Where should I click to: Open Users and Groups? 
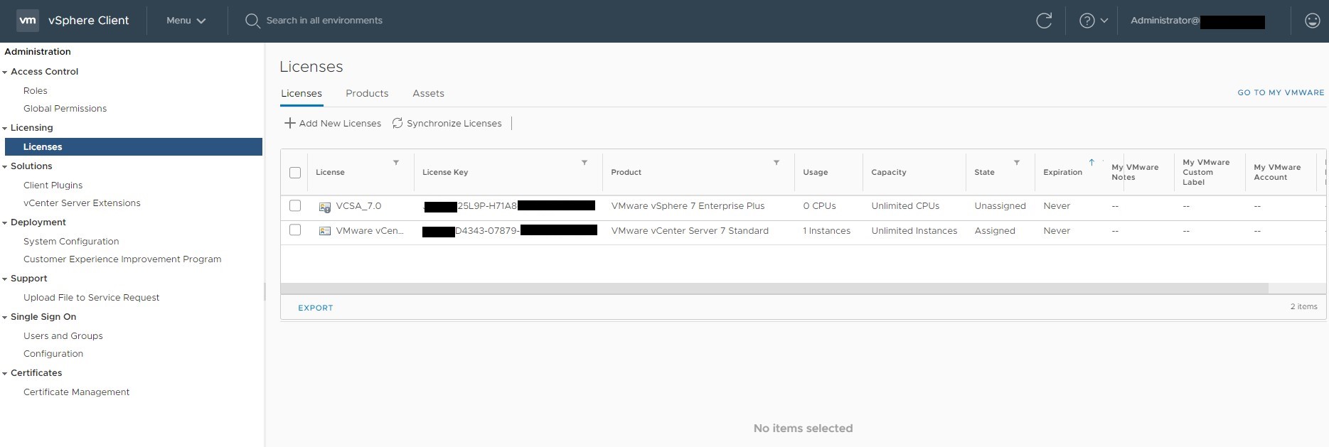tap(63, 335)
